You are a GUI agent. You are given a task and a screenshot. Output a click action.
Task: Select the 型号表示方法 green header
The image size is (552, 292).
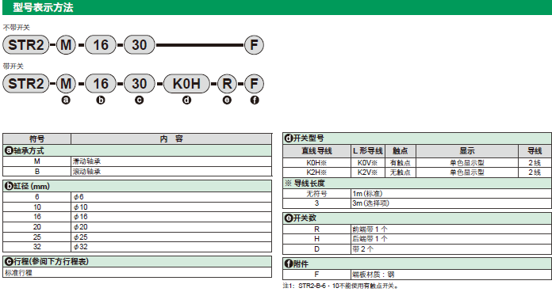pos(277,7)
